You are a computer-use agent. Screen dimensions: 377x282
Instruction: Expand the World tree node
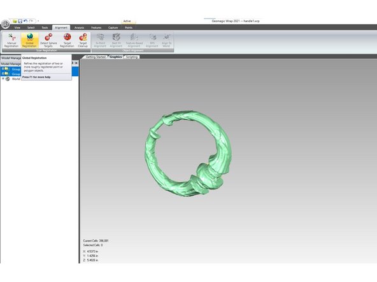click(x=3, y=79)
